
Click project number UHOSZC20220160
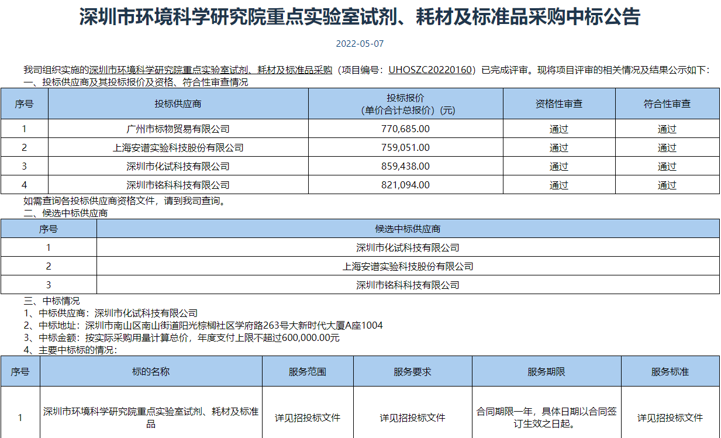[x=430, y=70]
